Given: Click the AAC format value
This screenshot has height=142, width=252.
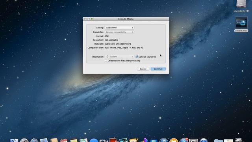Looking at the screenshot, I should [x=107, y=36].
